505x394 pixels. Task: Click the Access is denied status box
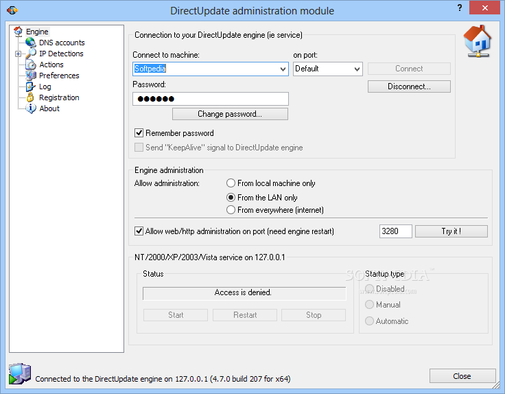pyautogui.click(x=244, y=292)
